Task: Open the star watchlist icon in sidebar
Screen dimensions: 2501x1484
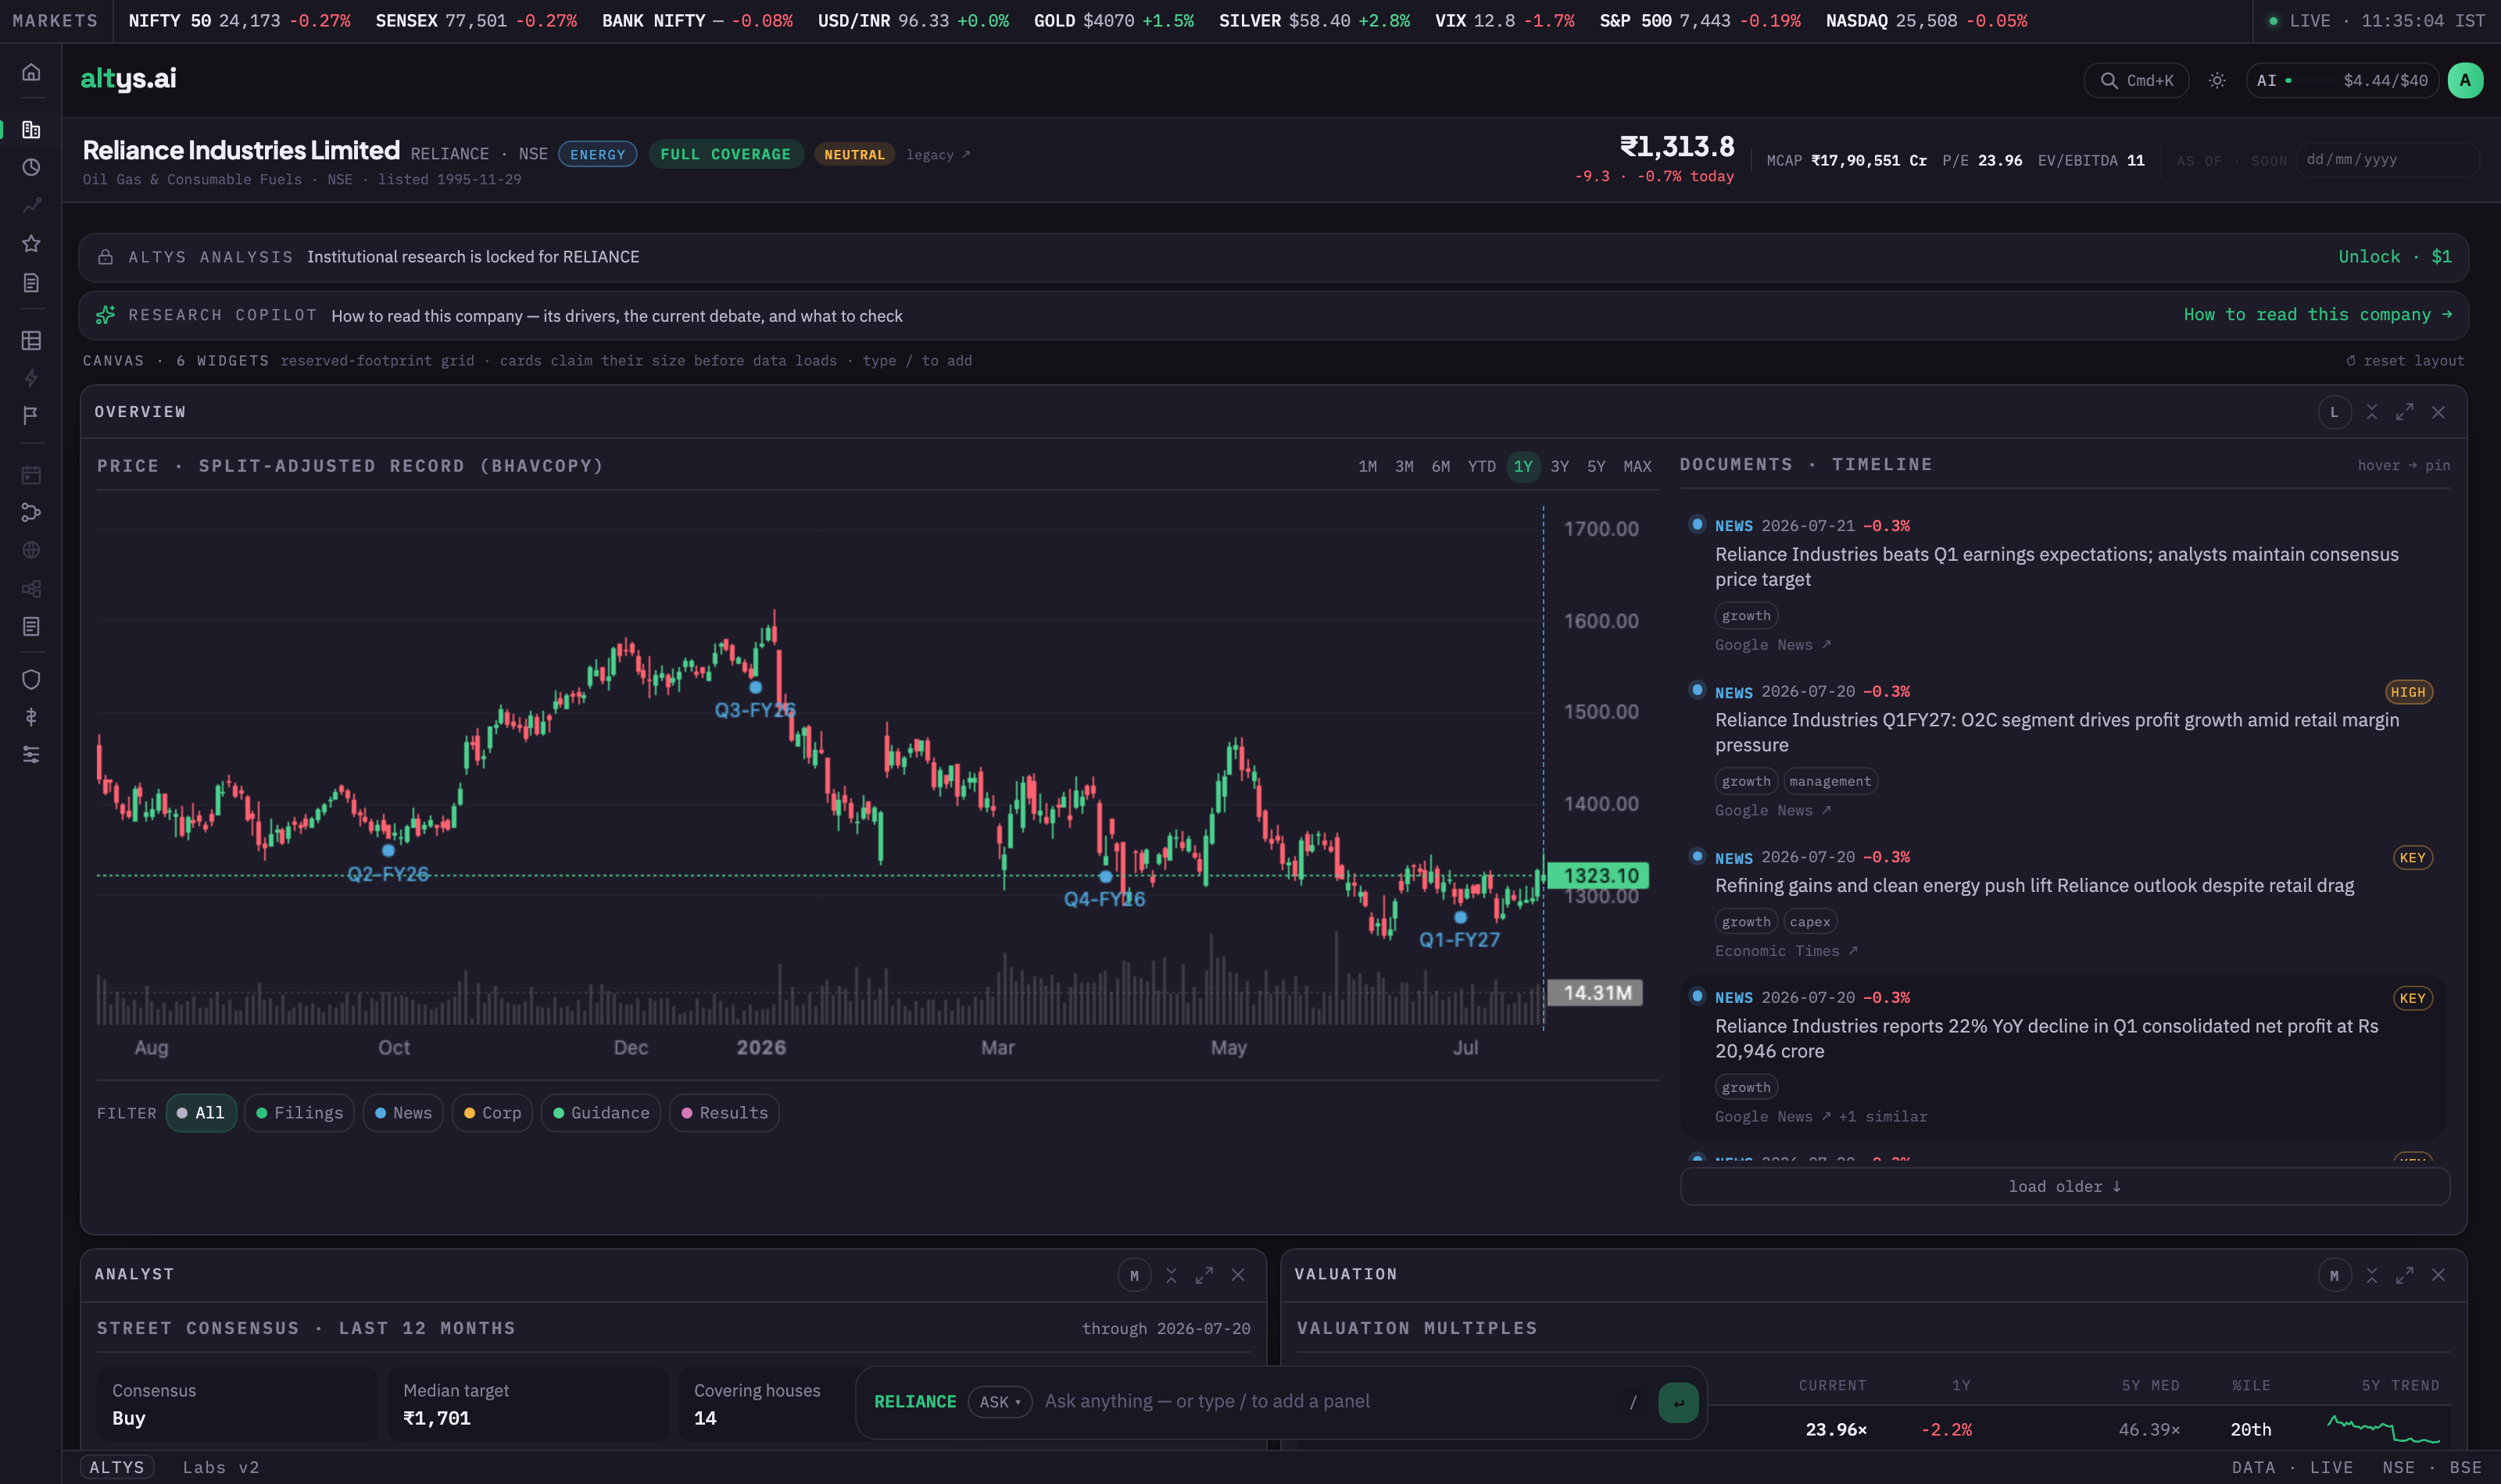Action: click(31, 243)
